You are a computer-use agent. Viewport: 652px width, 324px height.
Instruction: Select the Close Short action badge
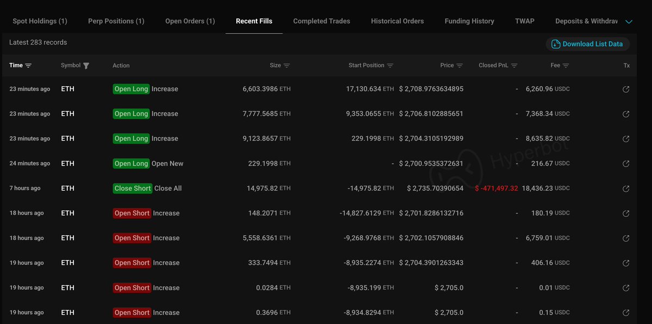point(133,188)
